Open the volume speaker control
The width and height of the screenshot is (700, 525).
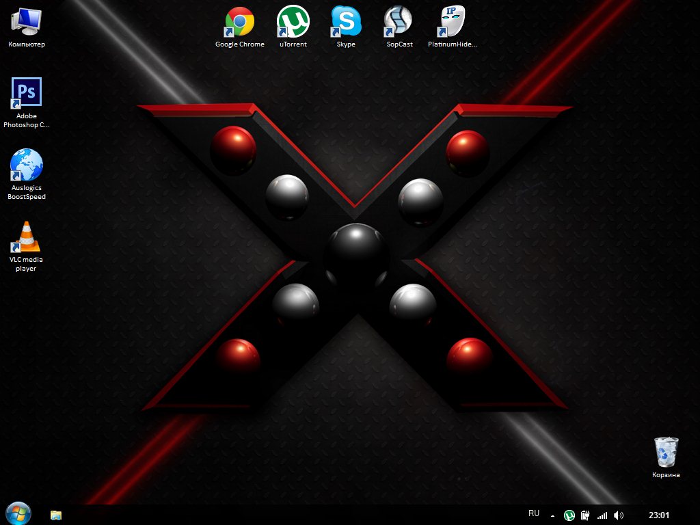[x=619, y=515]
